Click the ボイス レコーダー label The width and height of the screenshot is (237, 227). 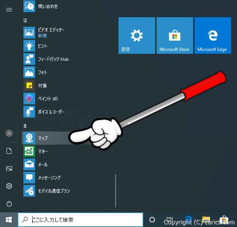(x=51, y=112)
